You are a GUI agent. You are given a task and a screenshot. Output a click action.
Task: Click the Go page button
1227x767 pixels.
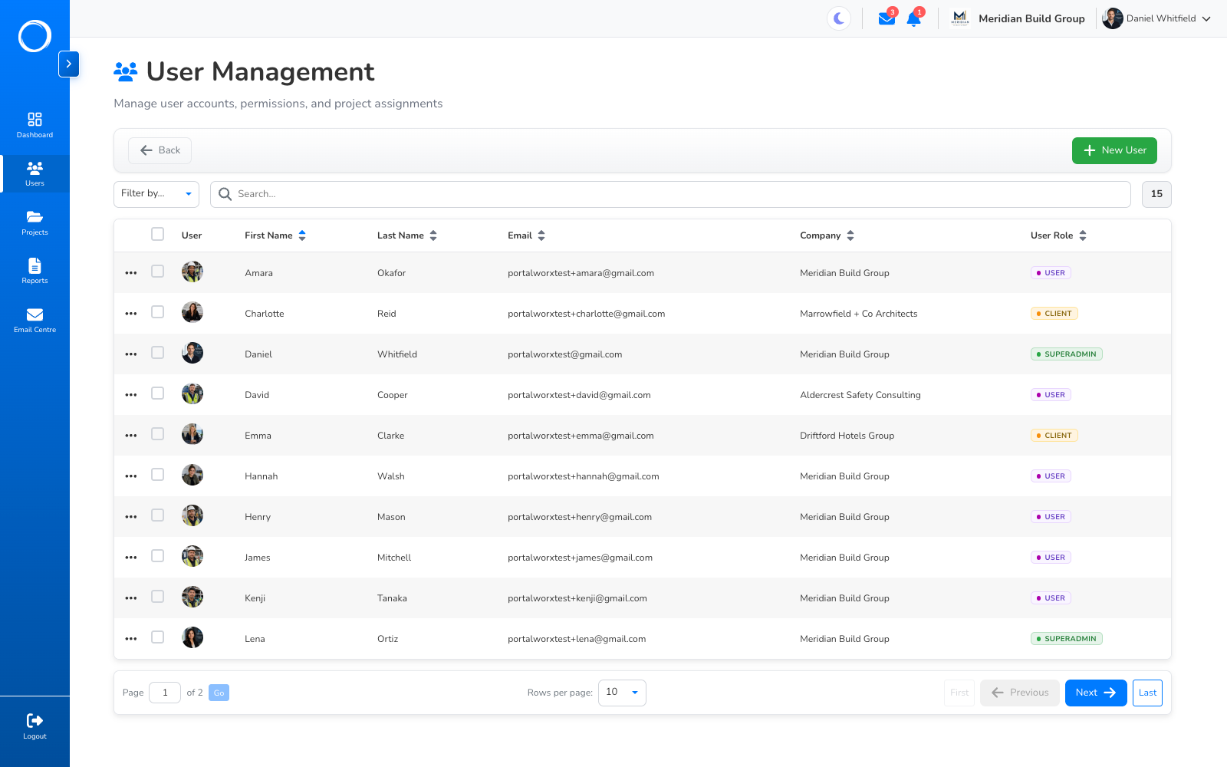(x=219, y=693)
